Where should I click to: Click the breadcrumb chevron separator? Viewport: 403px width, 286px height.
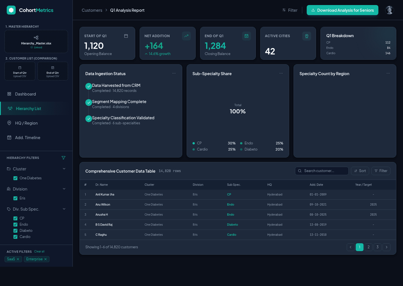click(106, 10)
